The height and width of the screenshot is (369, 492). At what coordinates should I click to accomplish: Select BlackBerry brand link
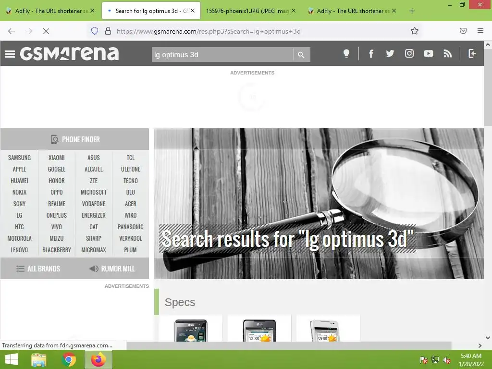click(x=57, y=250)
